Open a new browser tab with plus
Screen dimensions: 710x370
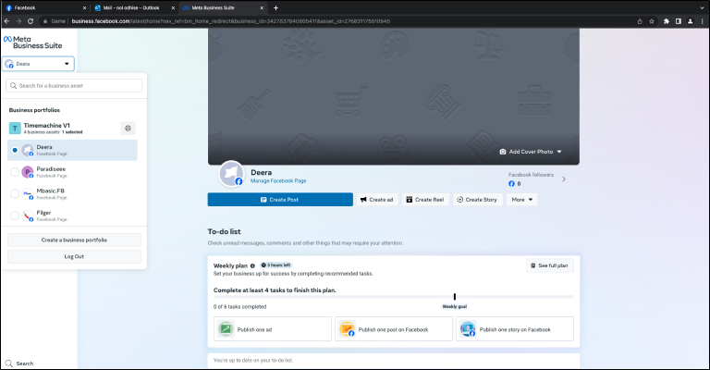(x=275, y=7)
